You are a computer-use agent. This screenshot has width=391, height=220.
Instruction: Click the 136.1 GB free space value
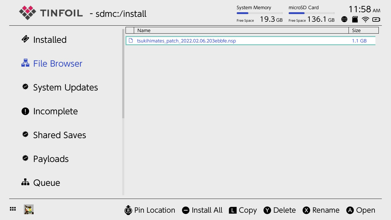321,19
